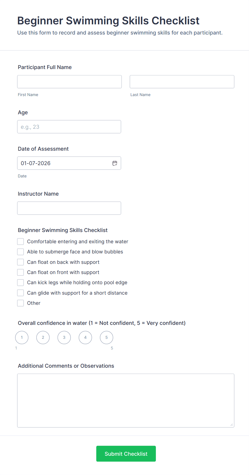This screenshot has width=249, height=475.
Task: Click into the Last Name field
Action: [x=182, y=82]
